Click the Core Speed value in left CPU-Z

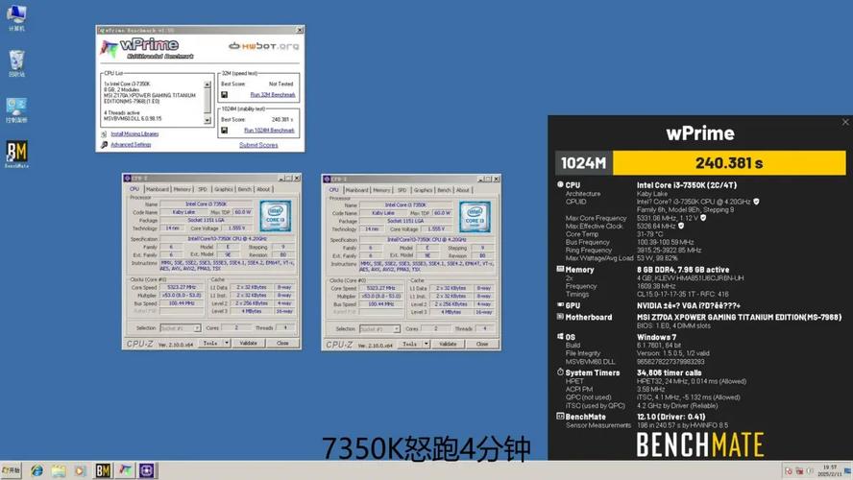click(182, 288)
